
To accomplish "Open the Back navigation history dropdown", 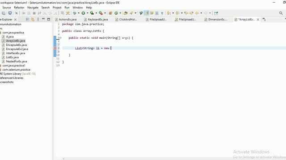I will (201, 13).
